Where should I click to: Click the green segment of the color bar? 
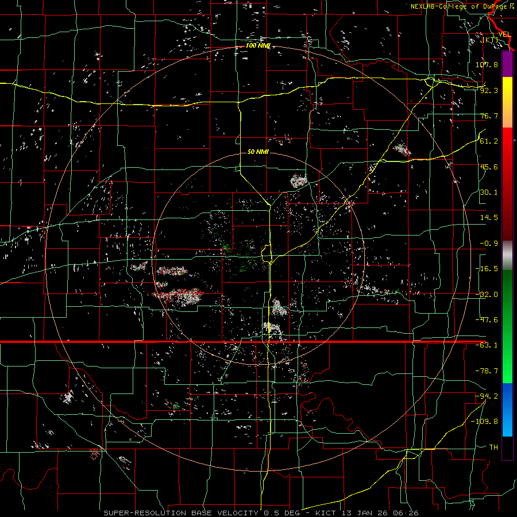[x=507, y=327]
